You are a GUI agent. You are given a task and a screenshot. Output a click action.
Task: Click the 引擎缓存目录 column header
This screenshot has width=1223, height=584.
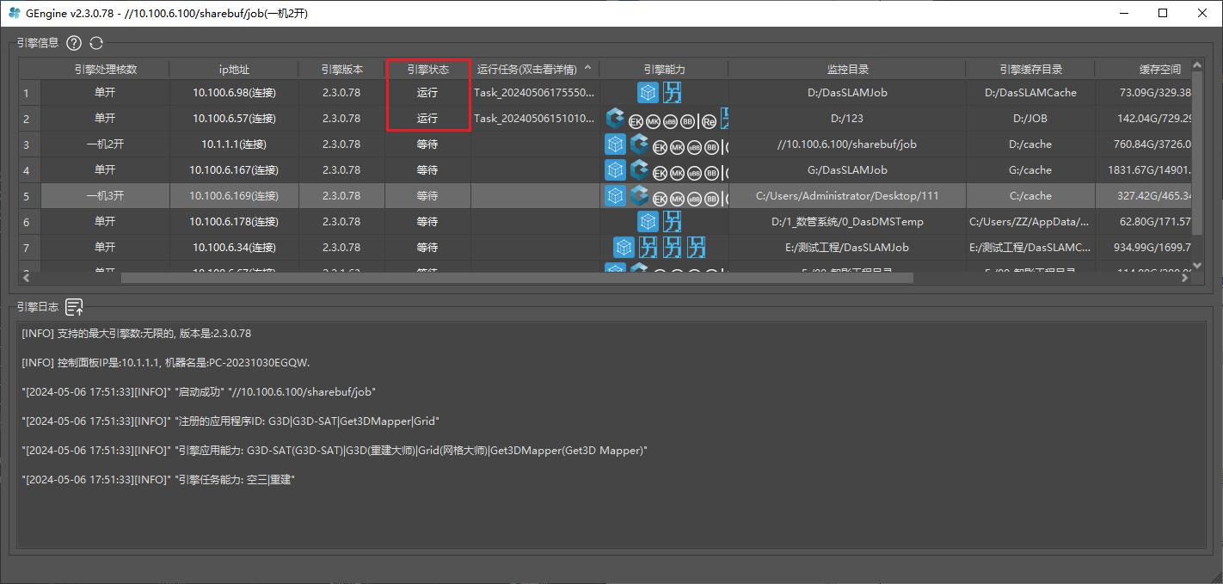1030,69
